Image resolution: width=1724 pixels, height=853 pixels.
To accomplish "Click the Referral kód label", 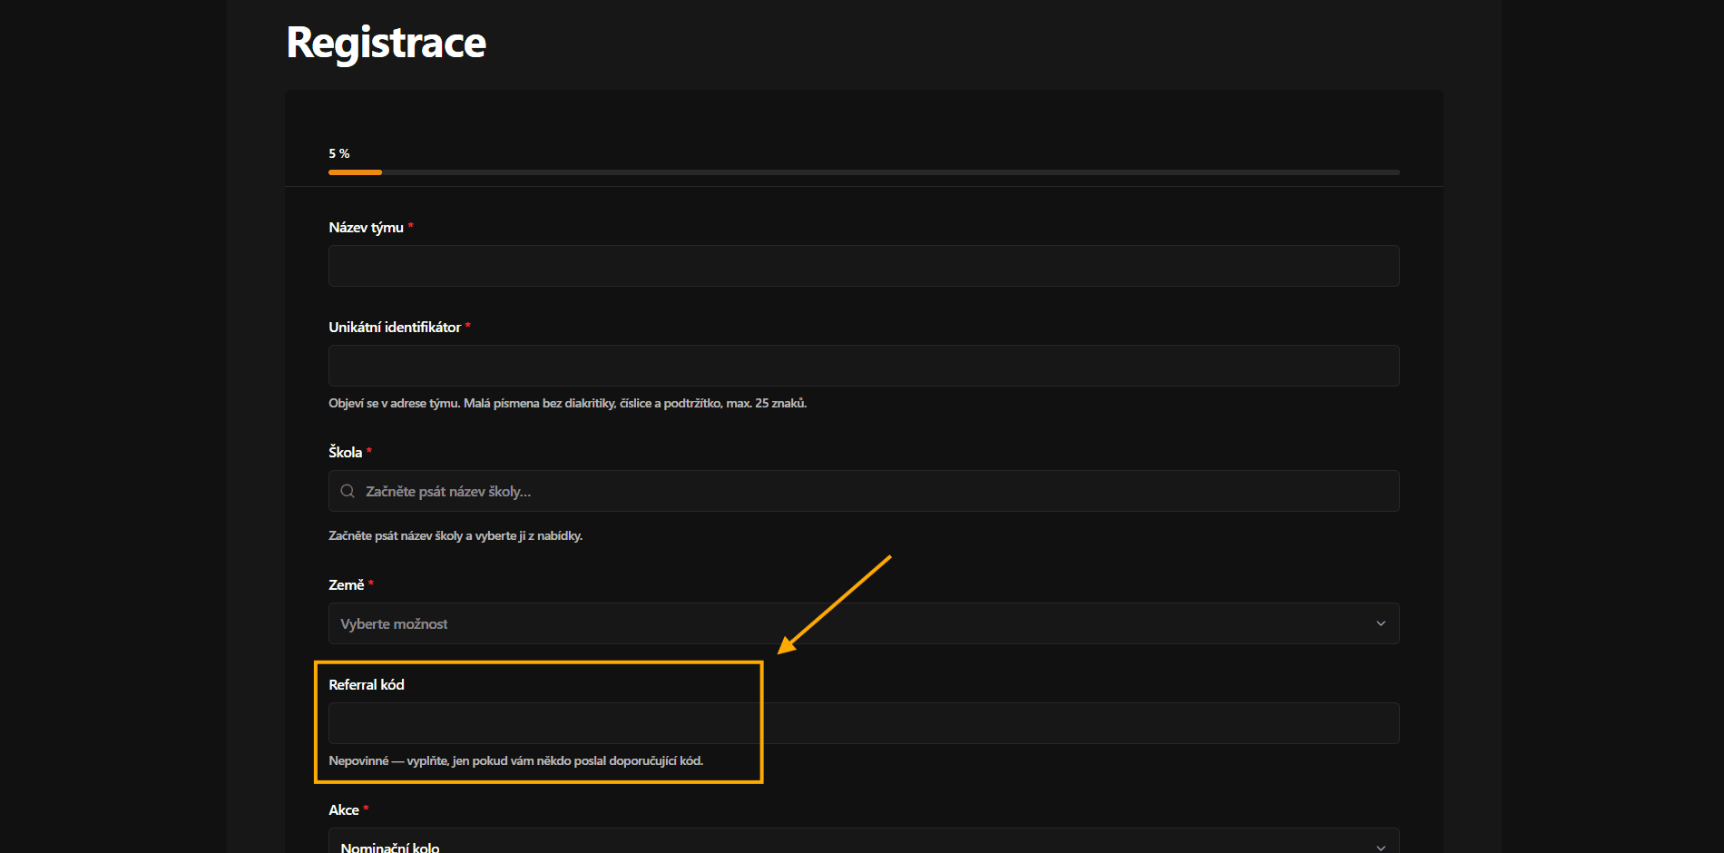I will (x=367, y=685).
